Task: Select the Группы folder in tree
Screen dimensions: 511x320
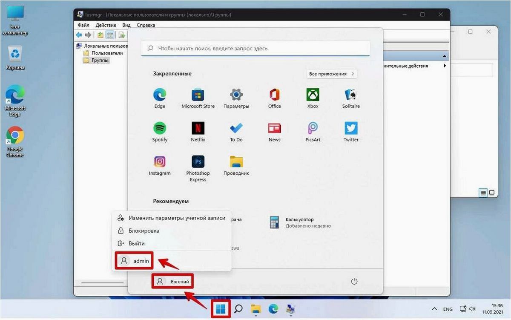Action: (x=97, y=60)
